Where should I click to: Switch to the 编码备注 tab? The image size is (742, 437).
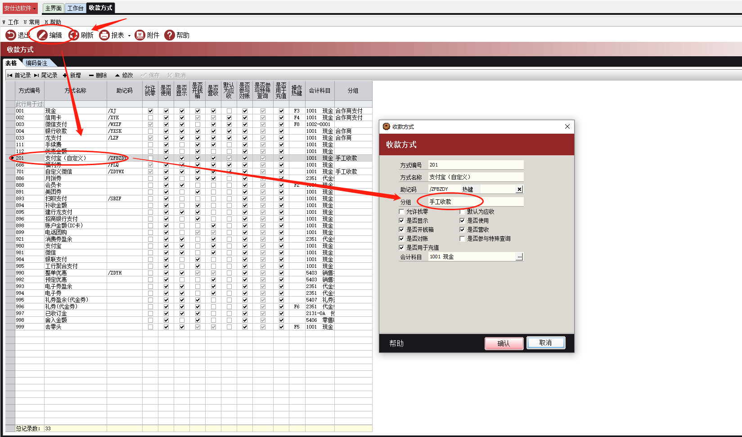tap(36, 63)
